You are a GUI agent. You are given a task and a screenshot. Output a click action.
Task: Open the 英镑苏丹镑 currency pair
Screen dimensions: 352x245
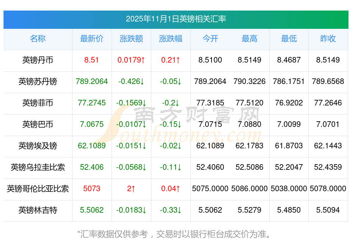click(38, 82)
